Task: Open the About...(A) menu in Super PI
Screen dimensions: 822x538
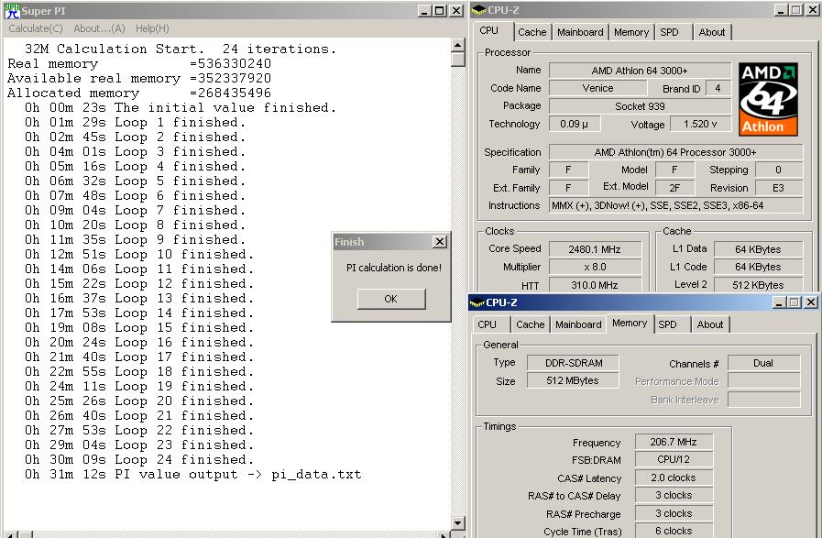Action: 99,28
